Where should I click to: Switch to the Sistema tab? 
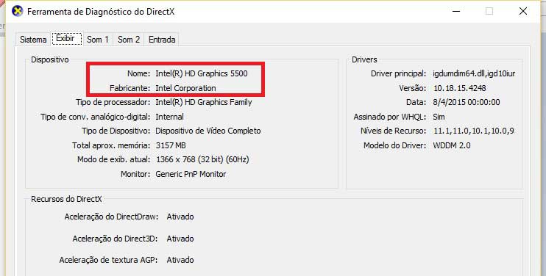(x=33, y=40)
